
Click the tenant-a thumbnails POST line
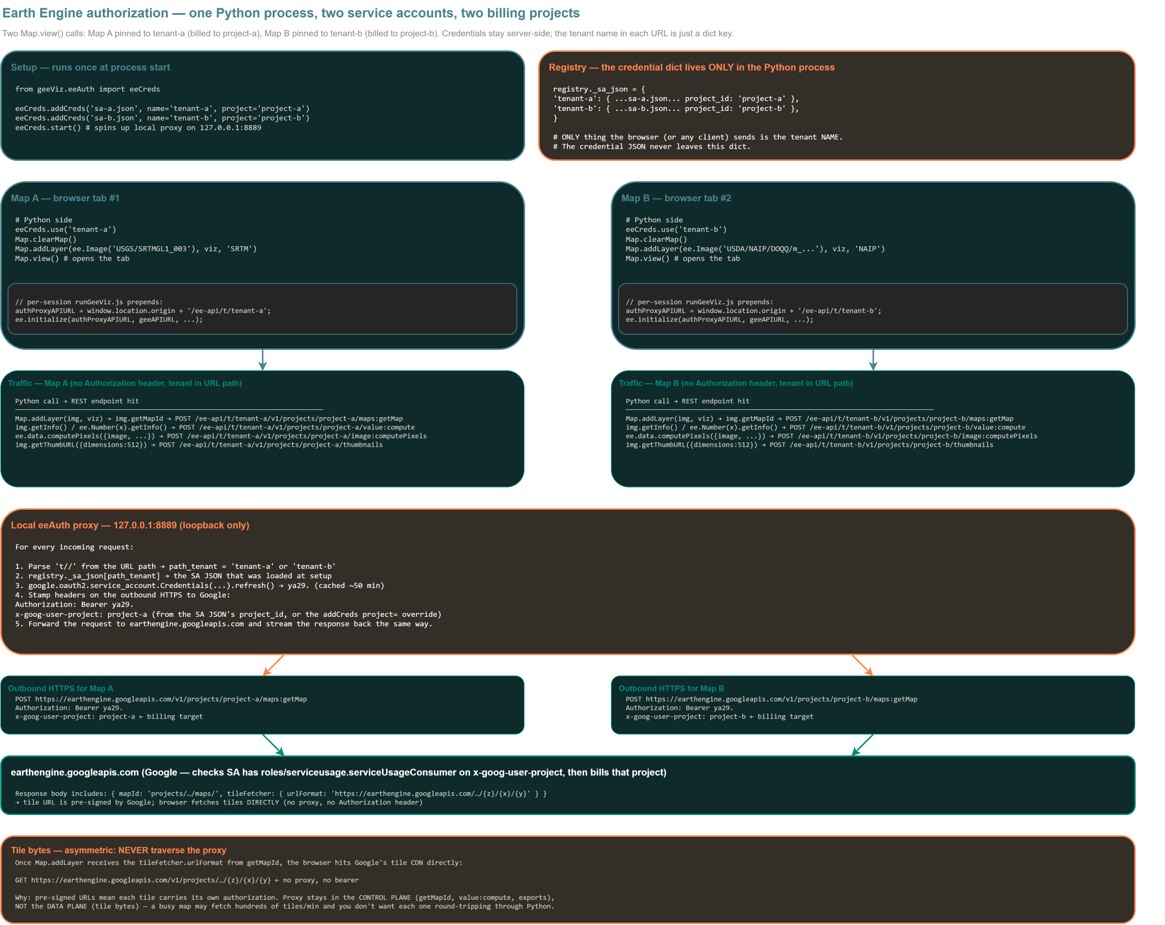[199, 445]
